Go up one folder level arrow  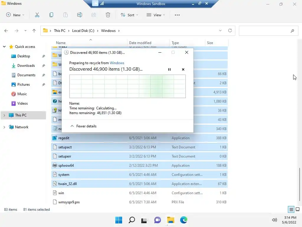34,31
